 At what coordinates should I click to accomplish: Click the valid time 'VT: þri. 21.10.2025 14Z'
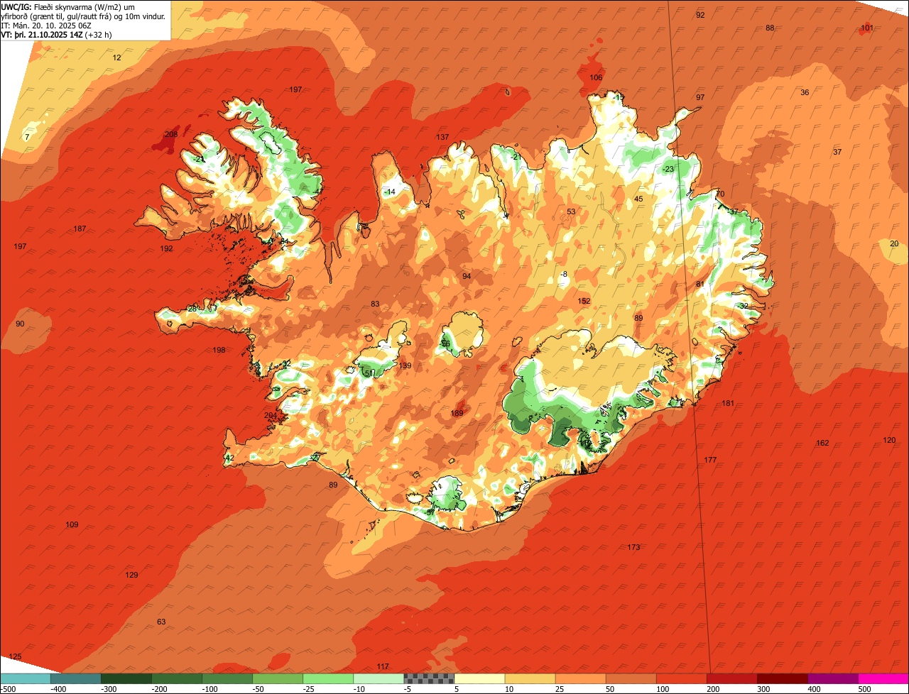click(41, 34)
